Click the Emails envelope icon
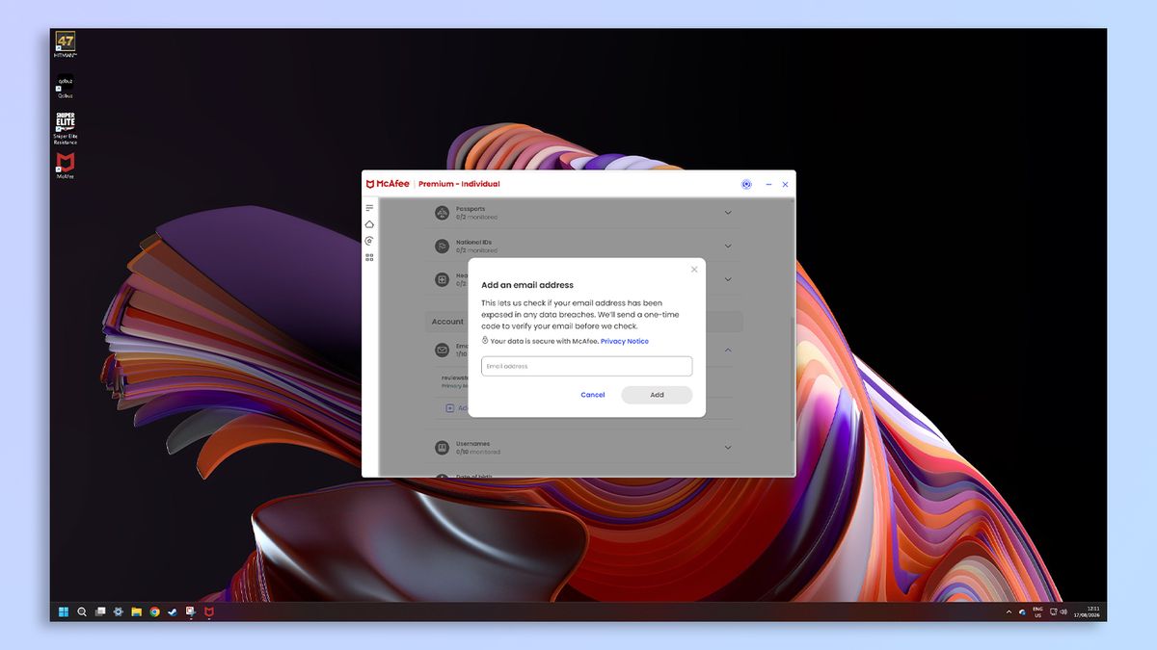The height and width of the screenshot is (650, 1157). point(443,350)
